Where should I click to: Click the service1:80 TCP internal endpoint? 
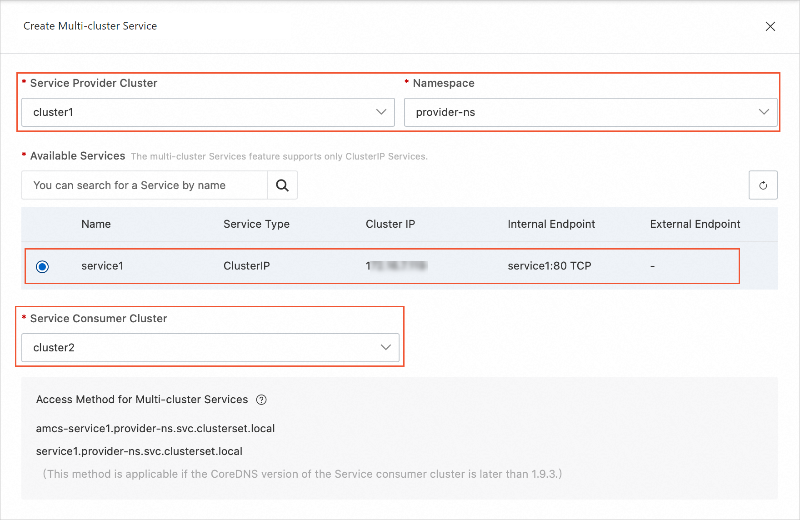pyautogui.click(x=549, y=266)
